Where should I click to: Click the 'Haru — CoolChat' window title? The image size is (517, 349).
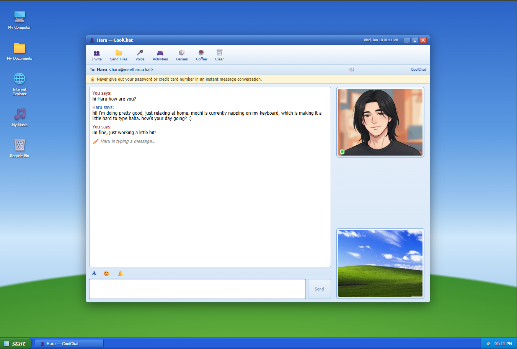tap(115, 40)
